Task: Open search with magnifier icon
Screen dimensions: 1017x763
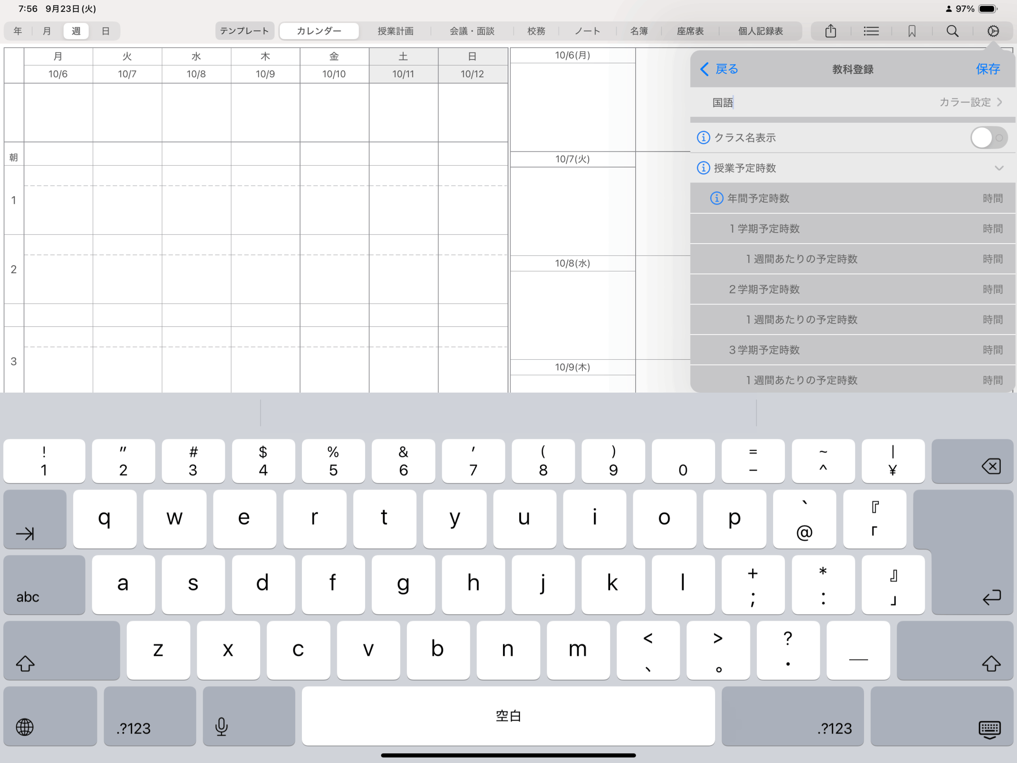Action: [x=952, y=31]
